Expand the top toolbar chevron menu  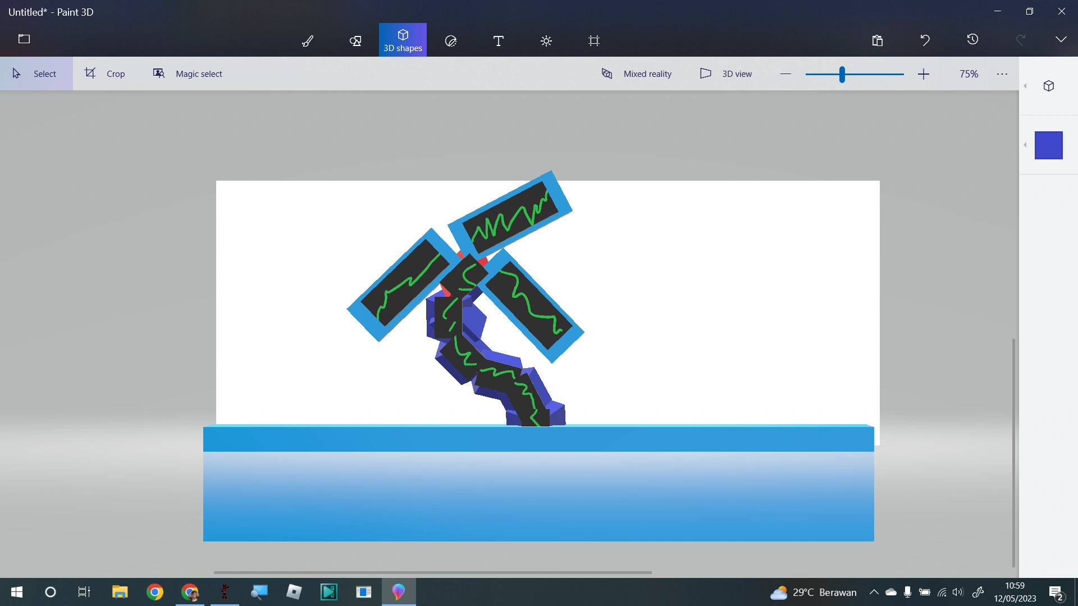click(x=1061, y=39)
